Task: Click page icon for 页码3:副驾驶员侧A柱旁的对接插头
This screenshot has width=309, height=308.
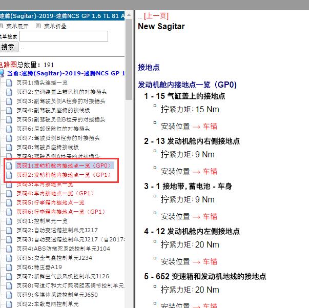Action: coord(9,101)
